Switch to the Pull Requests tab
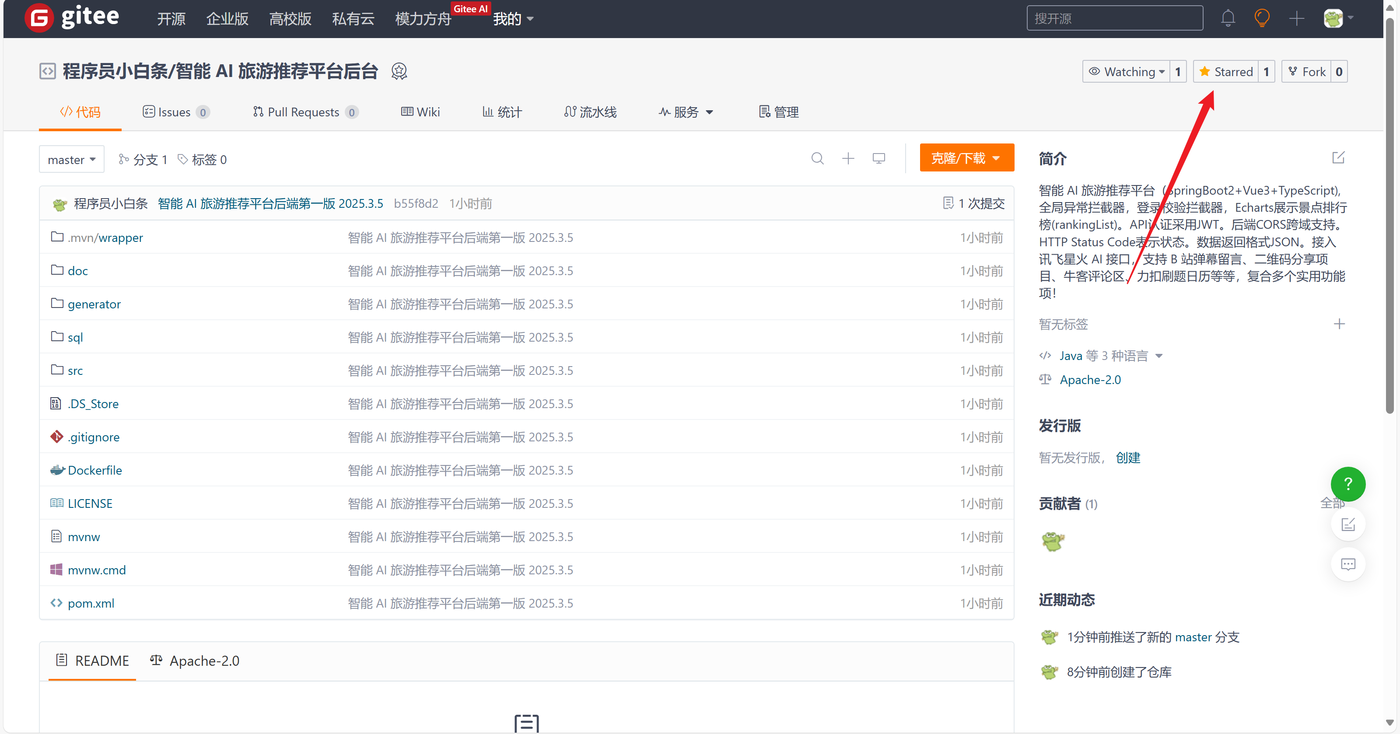The width and height of the screenshot is (1400, 734). [x=303, y=112]
